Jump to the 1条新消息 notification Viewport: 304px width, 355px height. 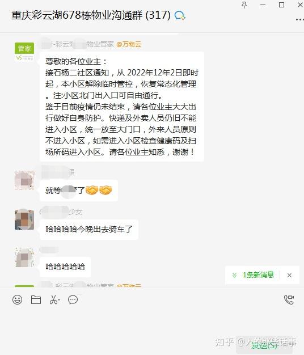[258, 275]
